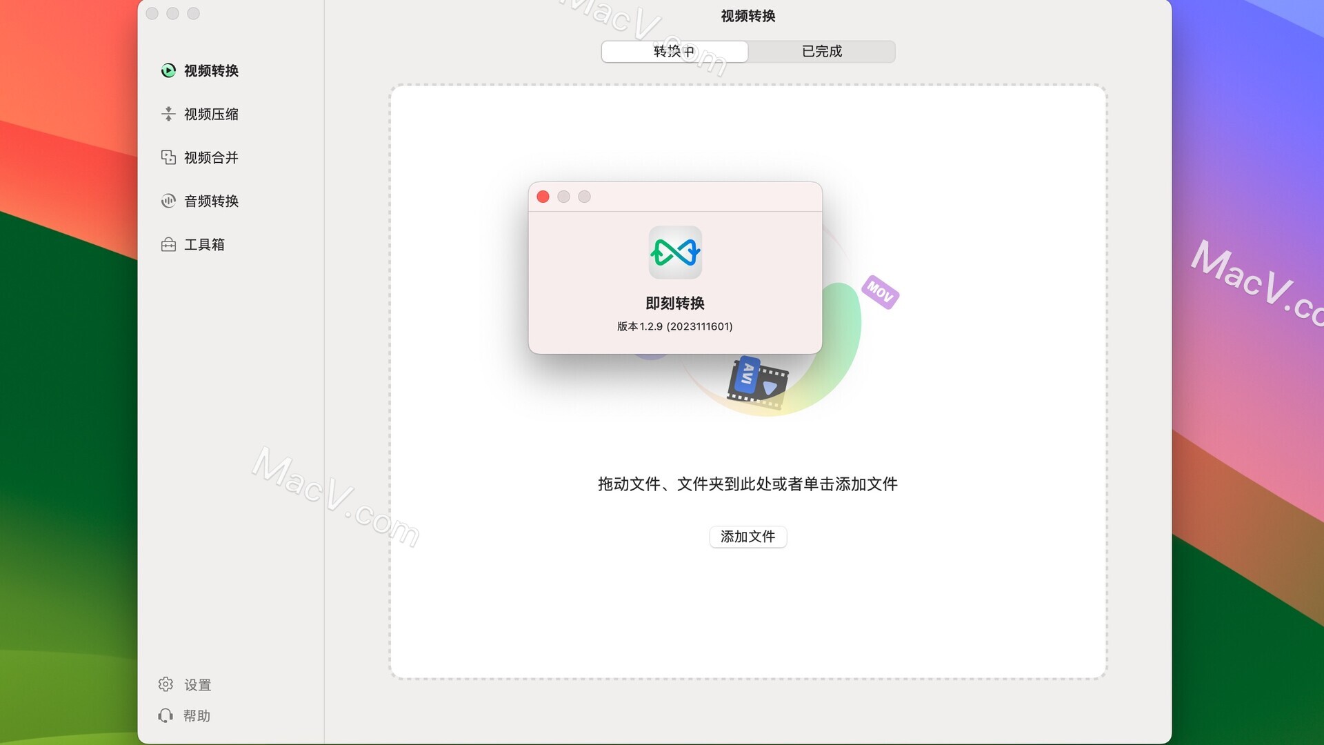Click the 音频转换 audio icon
1324x745 pixels.
pyautogui.click(x=168, y=201)
